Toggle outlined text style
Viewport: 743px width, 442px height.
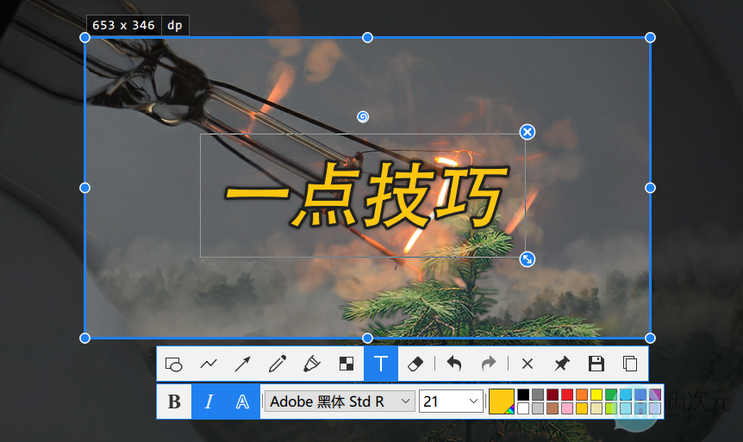243,402
